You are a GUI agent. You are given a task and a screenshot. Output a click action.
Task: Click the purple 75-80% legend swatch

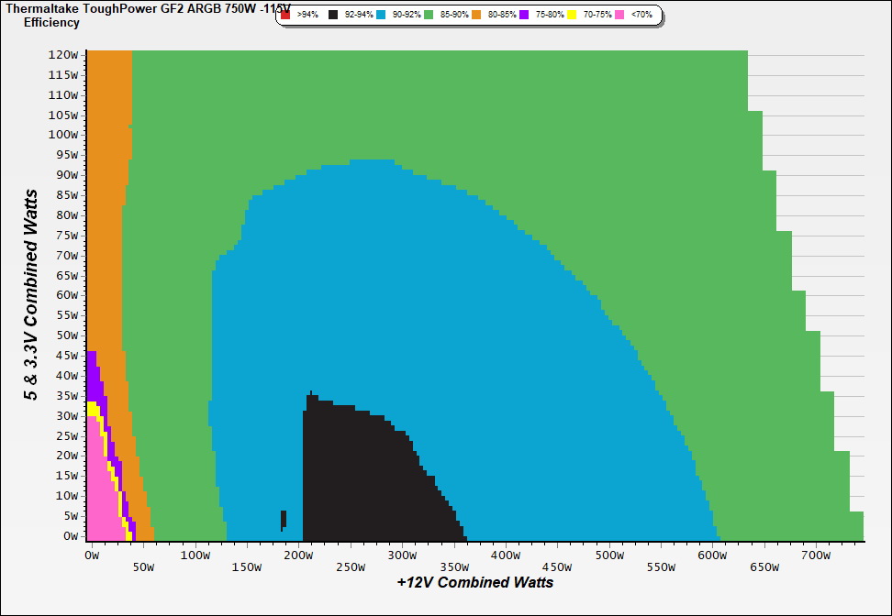coord(524,16)
